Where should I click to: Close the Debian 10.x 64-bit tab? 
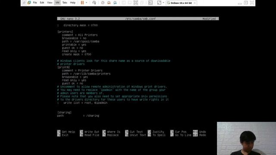pos(194,3)
